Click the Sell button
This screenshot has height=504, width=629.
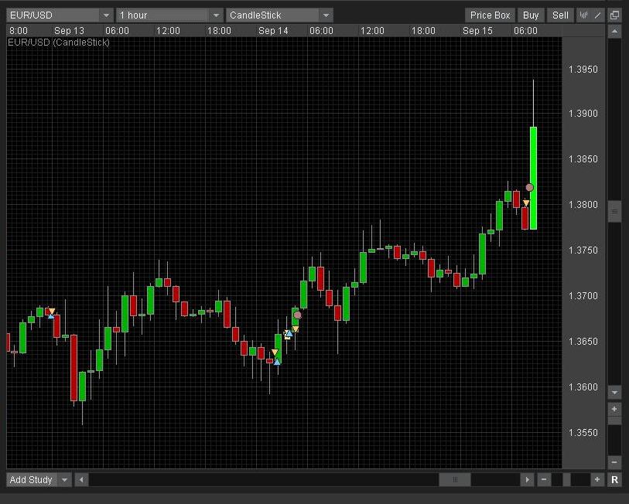(x=560, y=15)
